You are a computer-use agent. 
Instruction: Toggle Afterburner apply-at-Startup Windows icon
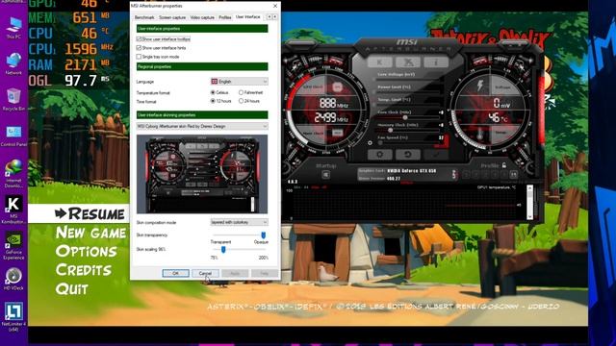tap(325, 175)
